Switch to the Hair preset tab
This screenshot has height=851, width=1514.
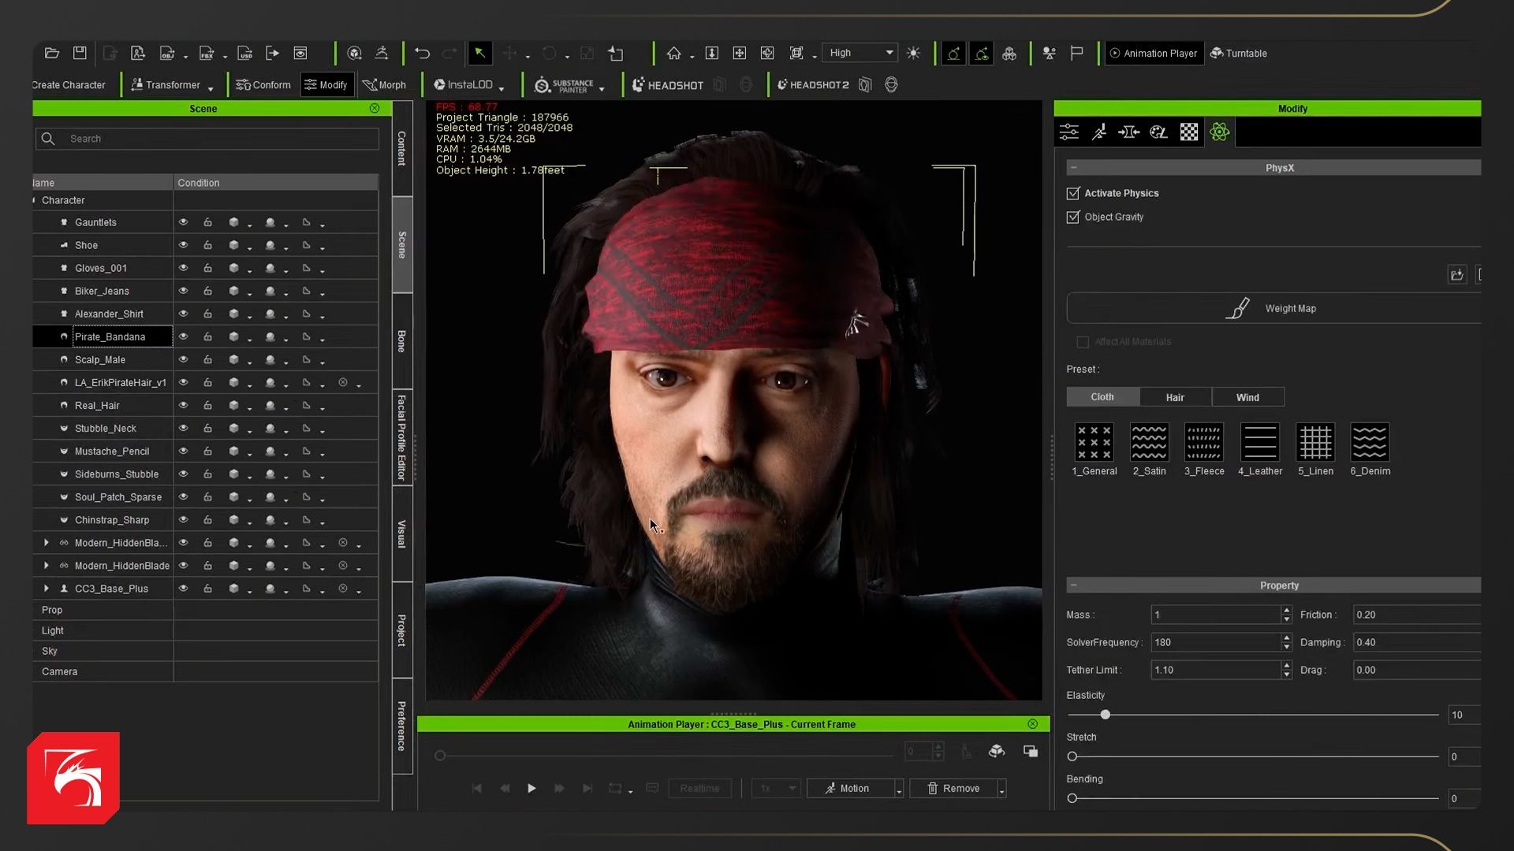point(1175,397)
